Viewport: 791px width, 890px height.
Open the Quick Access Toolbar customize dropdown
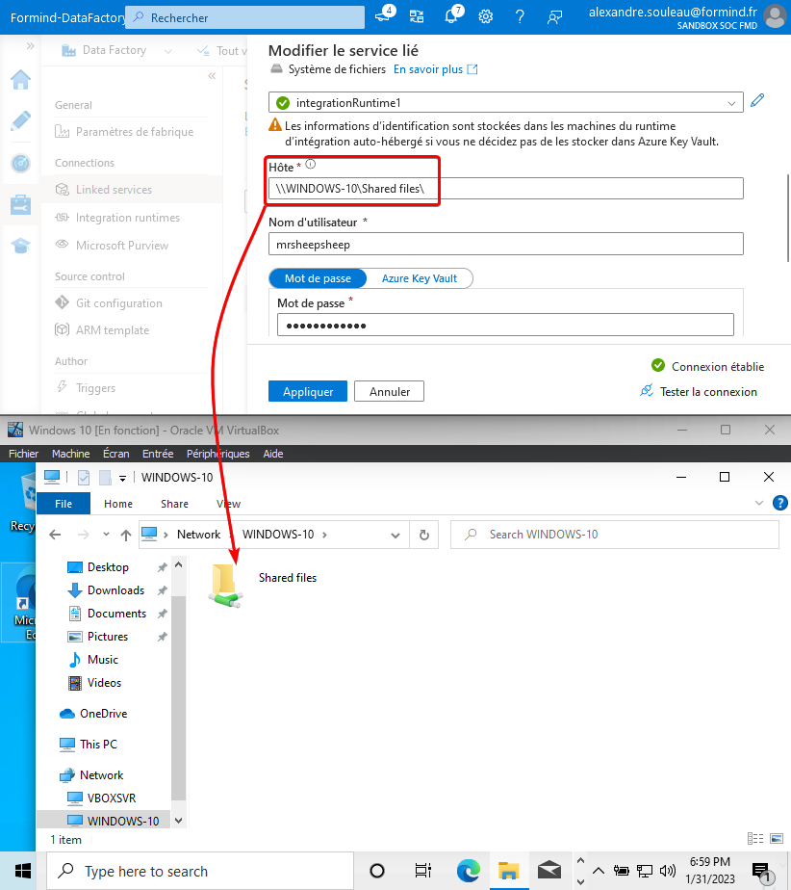[122, 478]
